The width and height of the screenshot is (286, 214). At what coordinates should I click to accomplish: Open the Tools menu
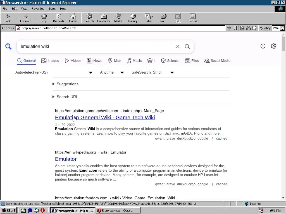(x=52, y=9)
